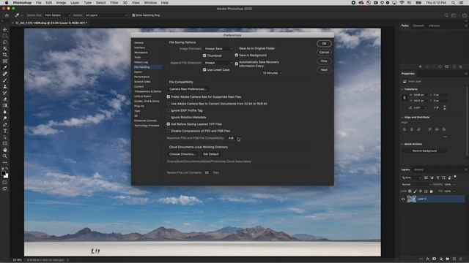Go to Prev preferences page
The width and height of the screenshot is (469, 263).
[x=324, y=61]
